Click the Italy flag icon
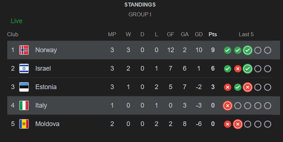 pyautogui.click(x=24, y=105)
